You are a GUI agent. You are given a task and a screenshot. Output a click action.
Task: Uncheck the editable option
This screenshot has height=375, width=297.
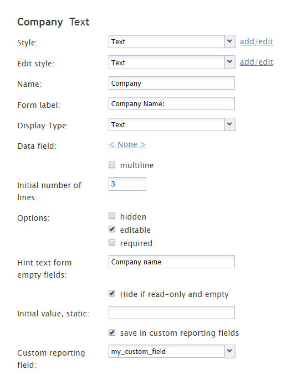[112, 230]
